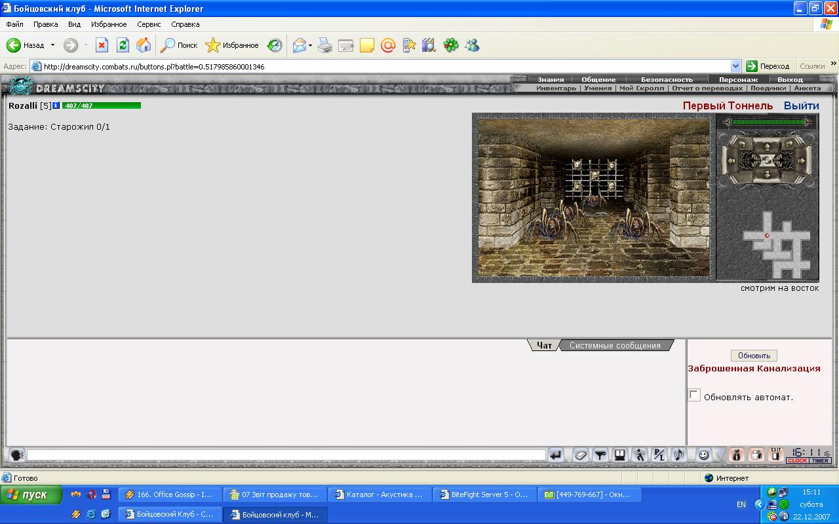Screen dimensions: 839x524
Task: Click the IE History toolbar button
Action: tap(275, 45)
